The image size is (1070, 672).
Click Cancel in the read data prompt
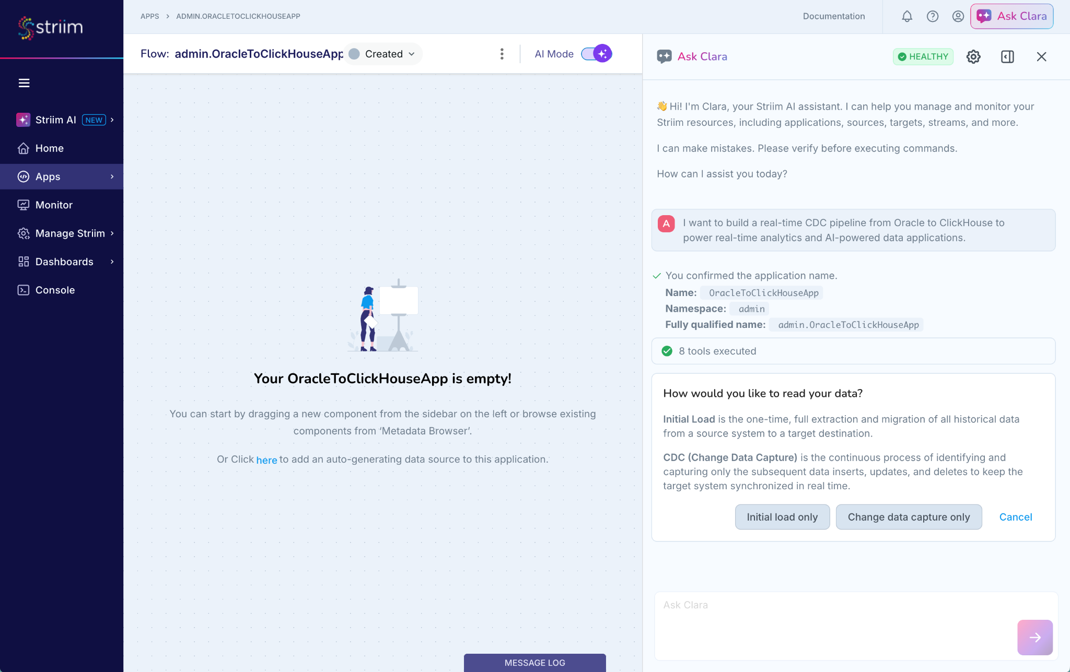(1016, 517)
